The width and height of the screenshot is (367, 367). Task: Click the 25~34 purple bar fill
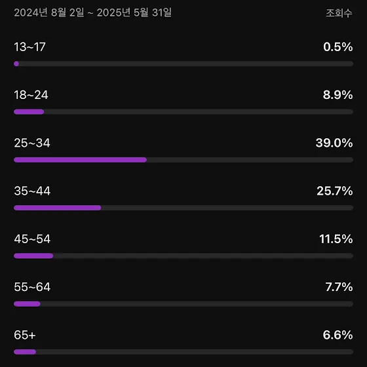coord(80,160)
